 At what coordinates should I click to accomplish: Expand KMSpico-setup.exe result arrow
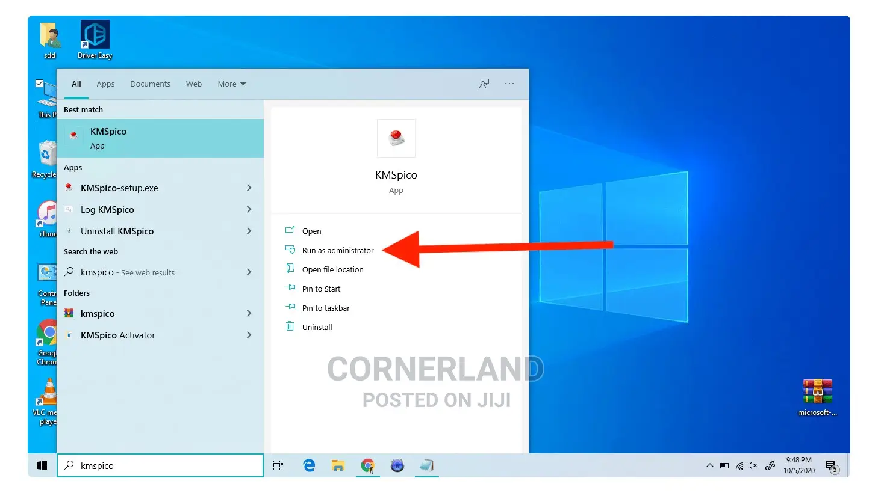click(x=249, y=188)
